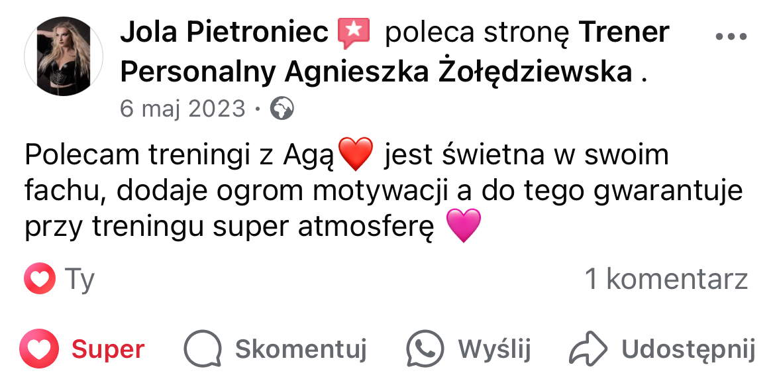Click the comment speech bubble icon

point(201,349)
